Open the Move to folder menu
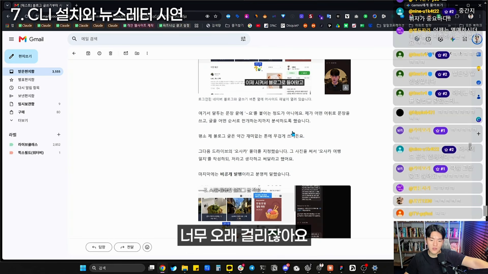 [137, 53]
